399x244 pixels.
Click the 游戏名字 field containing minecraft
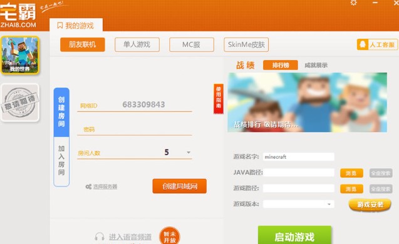(x=299, y=157)
